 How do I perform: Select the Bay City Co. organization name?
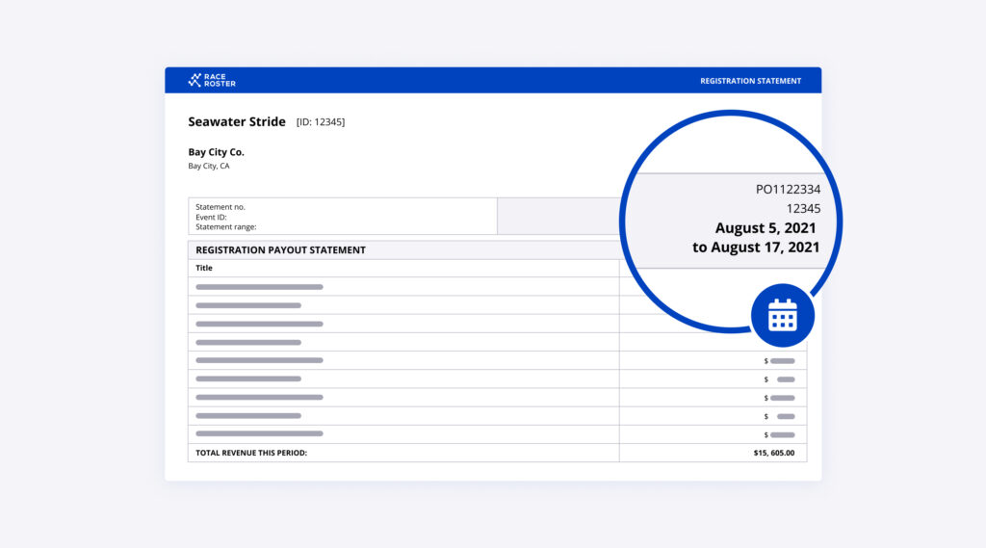pos(216,152)
